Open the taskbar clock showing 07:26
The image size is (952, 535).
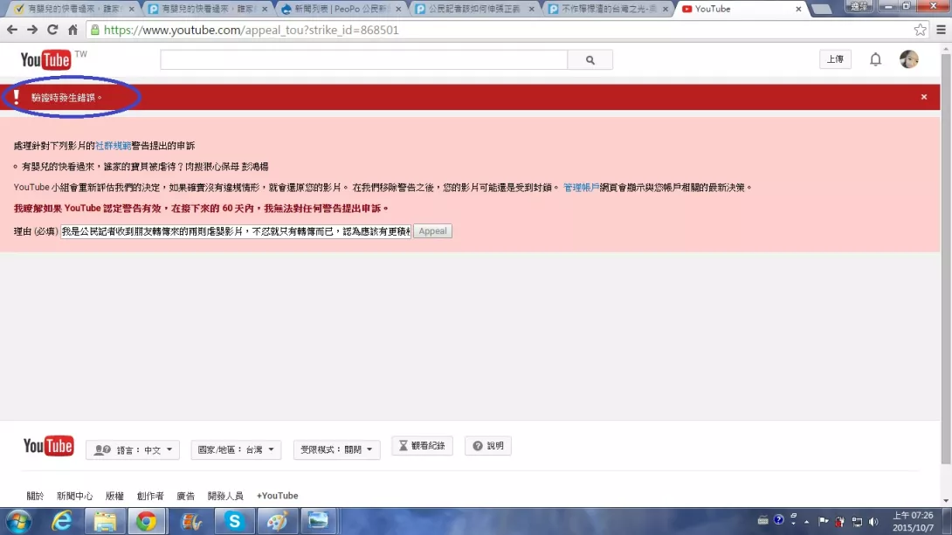[x=913, y=522]
